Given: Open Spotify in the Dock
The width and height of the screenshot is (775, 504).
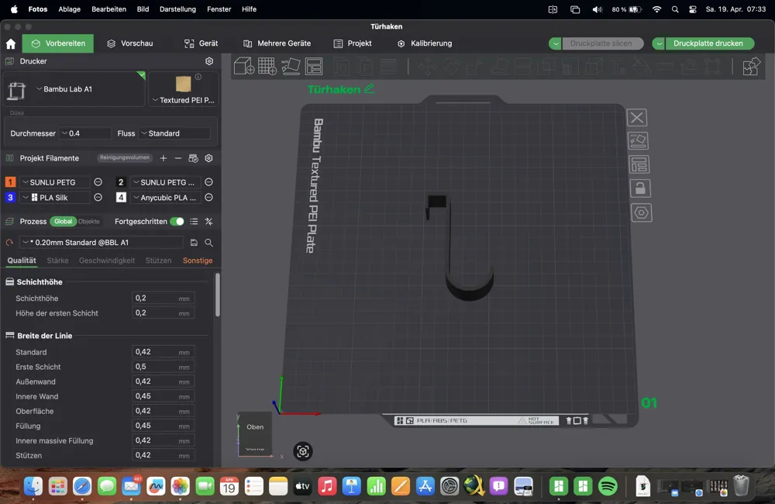Looking at the screenshot, I should (x=608, y=487).
